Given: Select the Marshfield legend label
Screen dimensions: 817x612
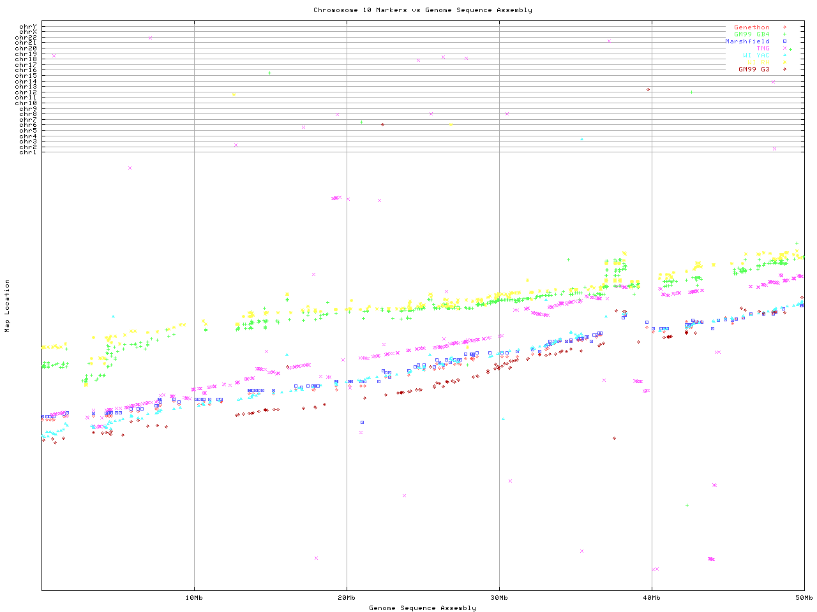Looking at the screenshot, I should point(747,41).
